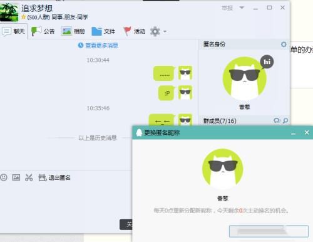Search group members with magnifier icon
The height and width of the screenshot is (242, 313).
pyautogui.click(x=285, y=120)
